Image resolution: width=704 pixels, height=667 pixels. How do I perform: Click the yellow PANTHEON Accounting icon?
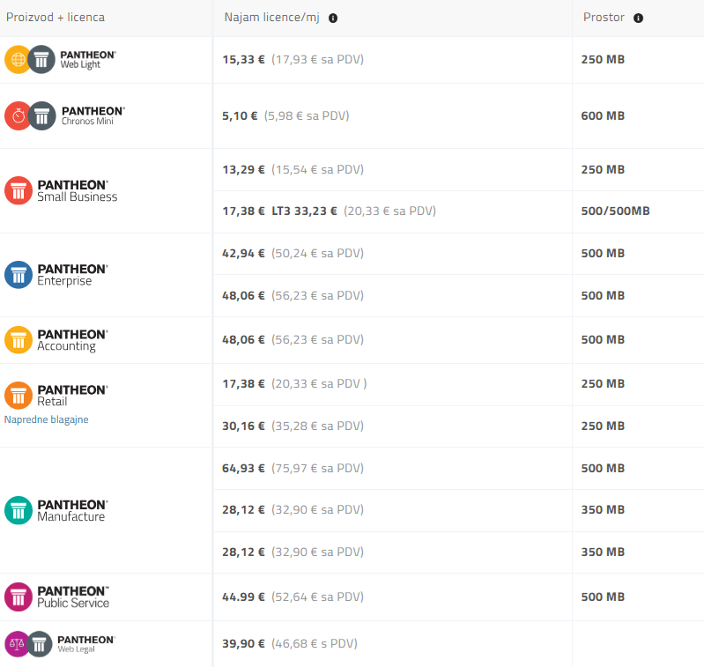[19, 340]
